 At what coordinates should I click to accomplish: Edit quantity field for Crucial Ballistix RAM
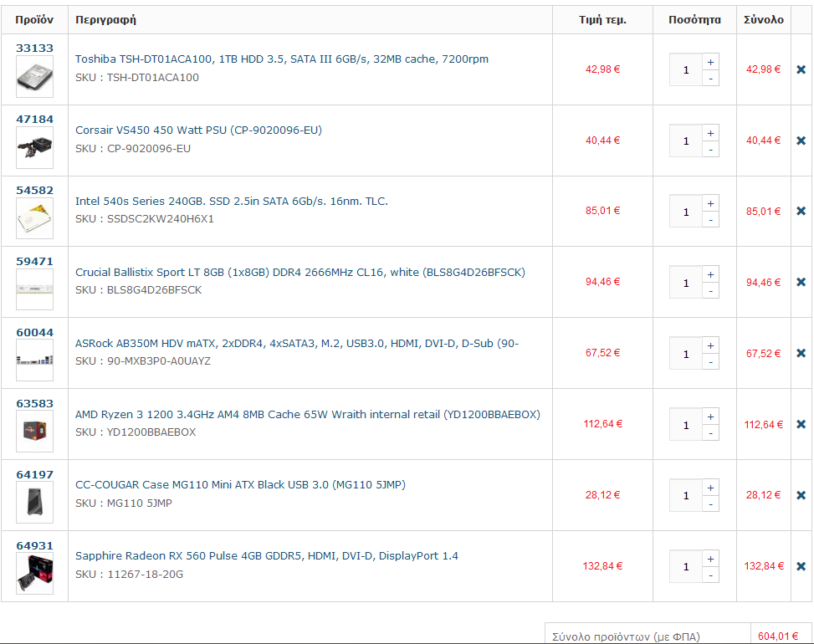click(686, 283)
